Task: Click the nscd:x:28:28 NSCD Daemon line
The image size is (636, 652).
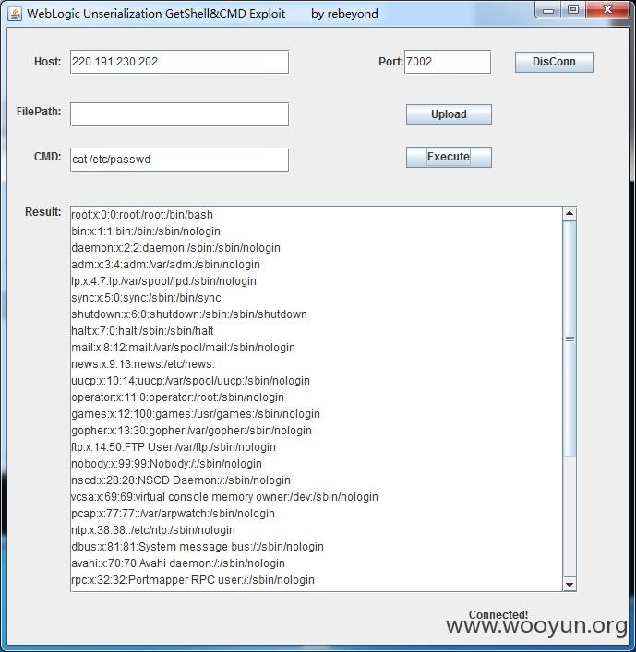Action: coord(181,480)
